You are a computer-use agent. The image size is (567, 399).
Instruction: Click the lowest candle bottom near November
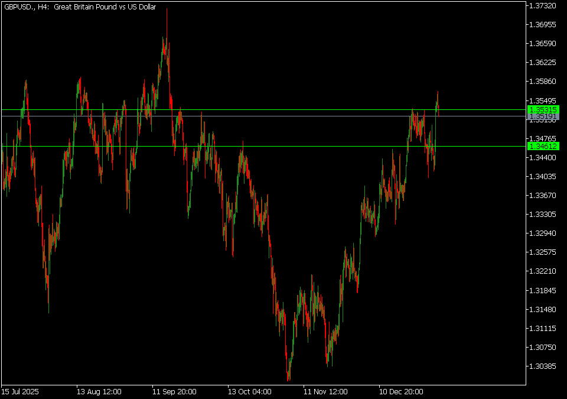pyautogui.click(x=288, y=378)
